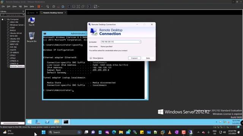The height and width of the screenshot is (136, 243).
Task: Send Ctrl+Alt+Del using the VMware toolbar icon
Action: (x=47, y=6)
